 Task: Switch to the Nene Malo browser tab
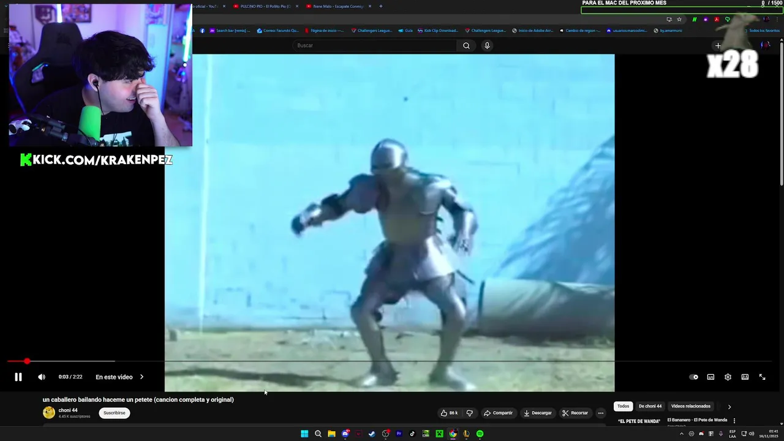click(x=338, y=6)
